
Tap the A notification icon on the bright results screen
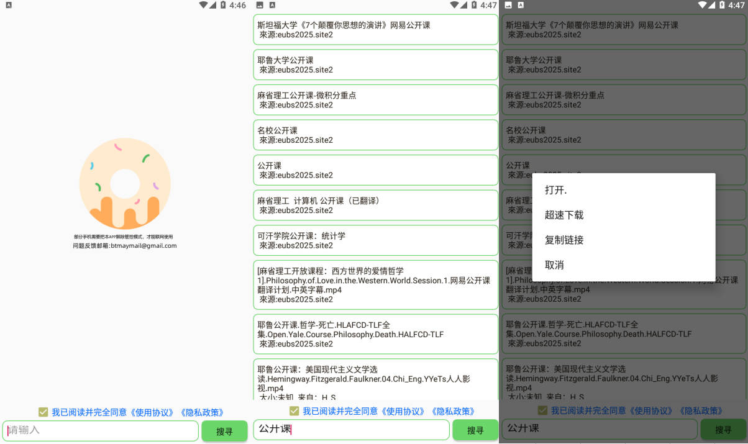pyautogui.click(x=272, y=5)
